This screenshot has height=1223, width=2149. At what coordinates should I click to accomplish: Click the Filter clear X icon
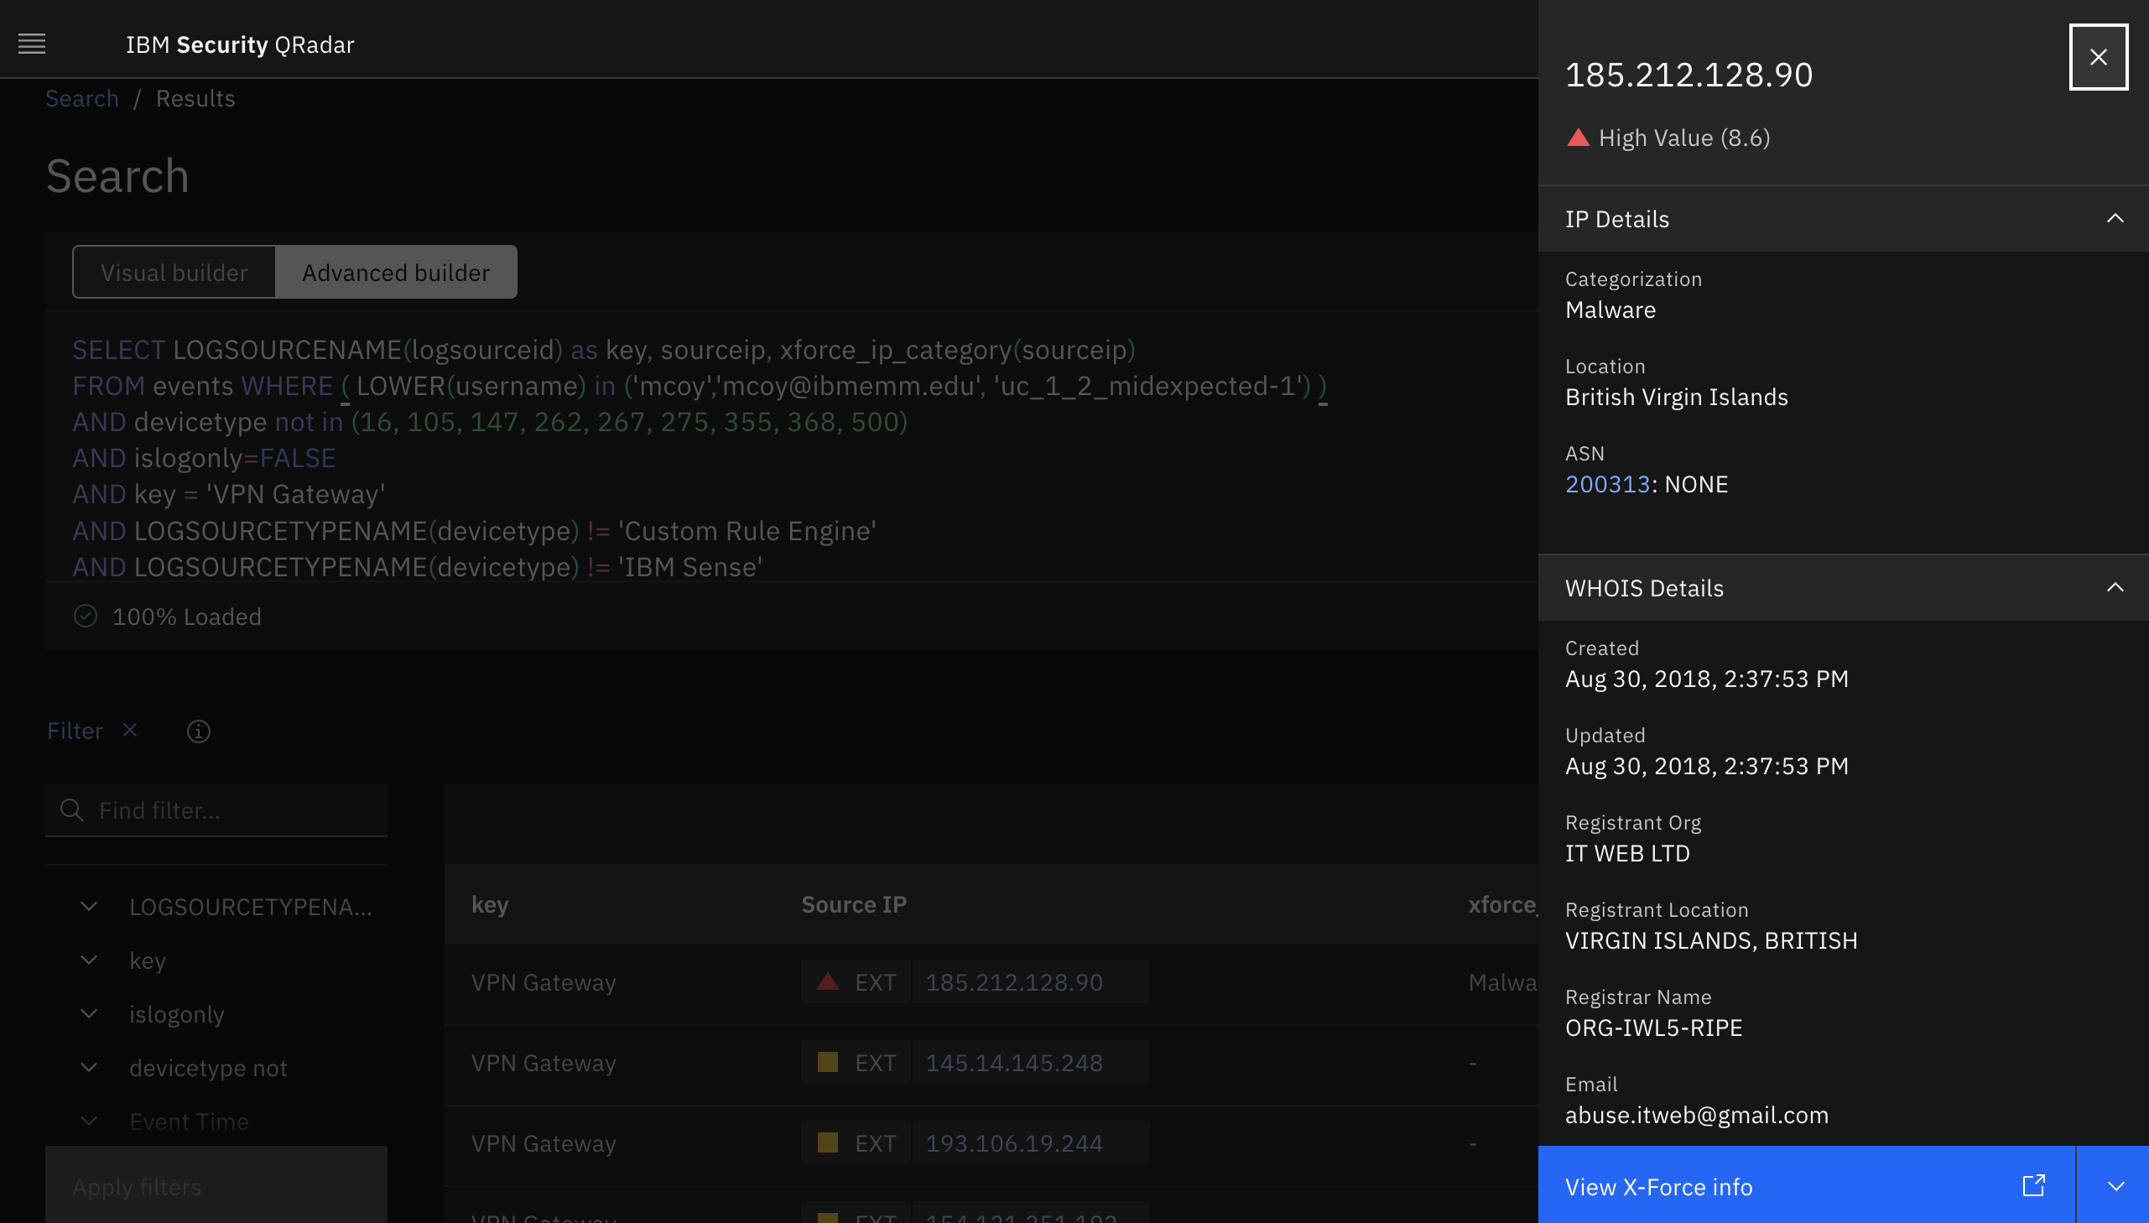(130, 730)
